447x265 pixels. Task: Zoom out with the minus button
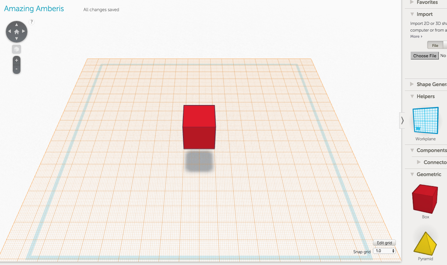[16, 69]
